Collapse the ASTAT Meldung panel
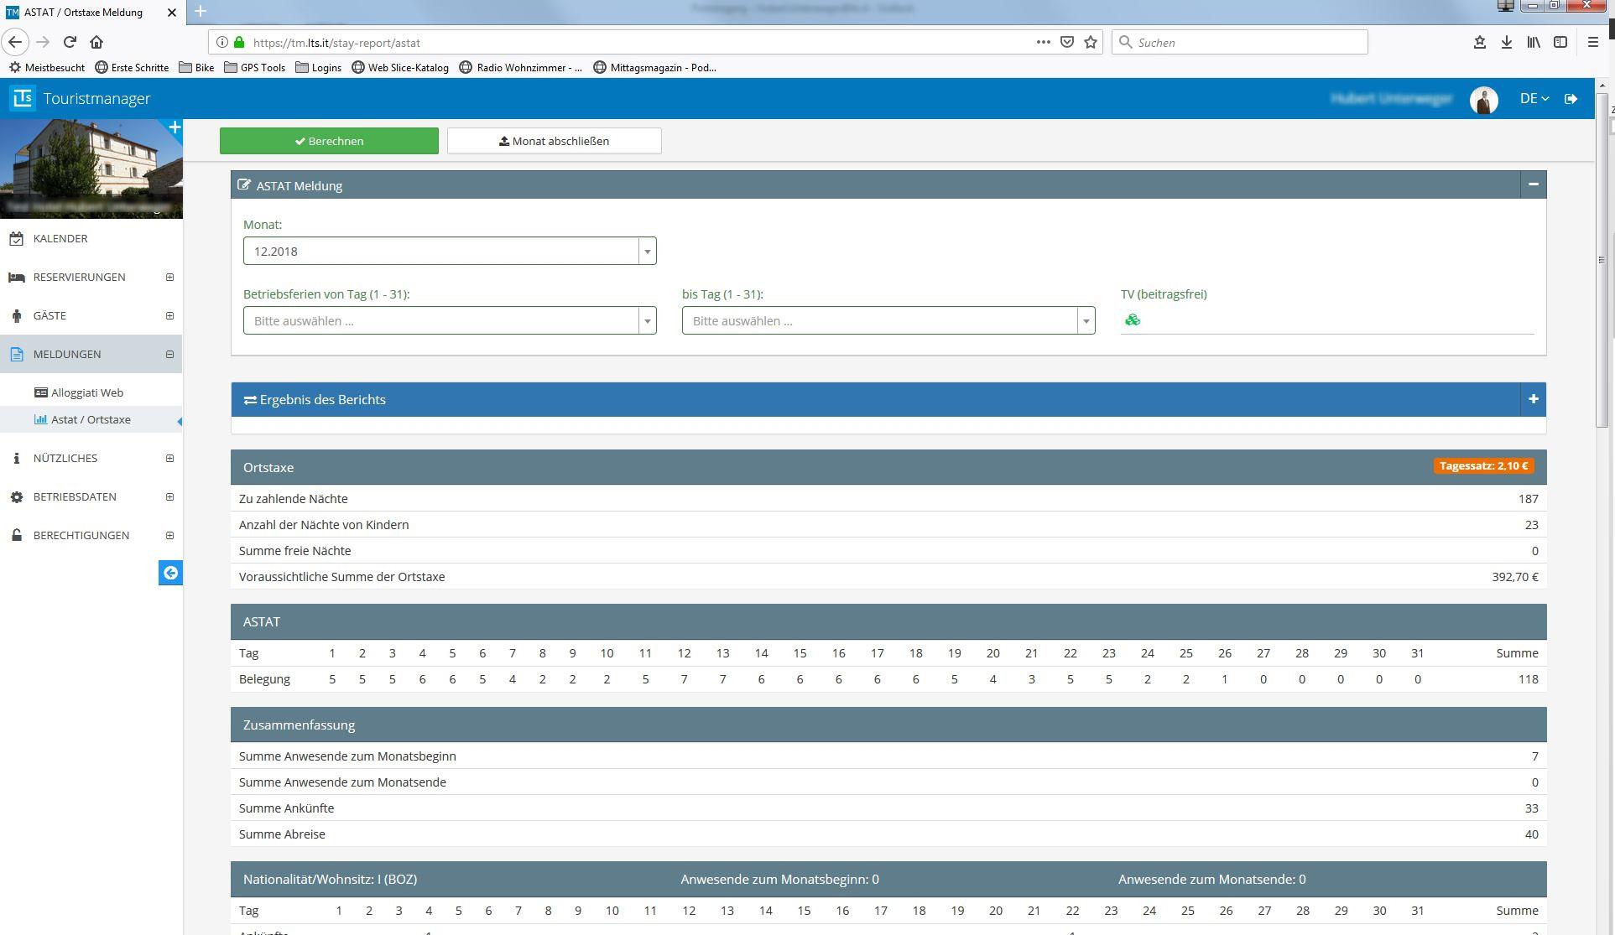Screen dimensions: 1615x935 [1533, 184]
